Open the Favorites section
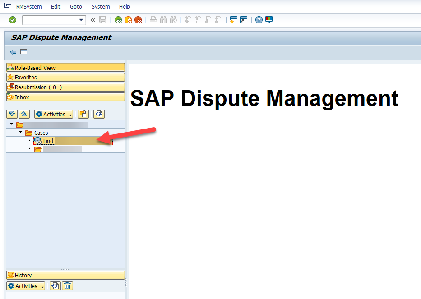421x299 pixels. pos(65,77)
